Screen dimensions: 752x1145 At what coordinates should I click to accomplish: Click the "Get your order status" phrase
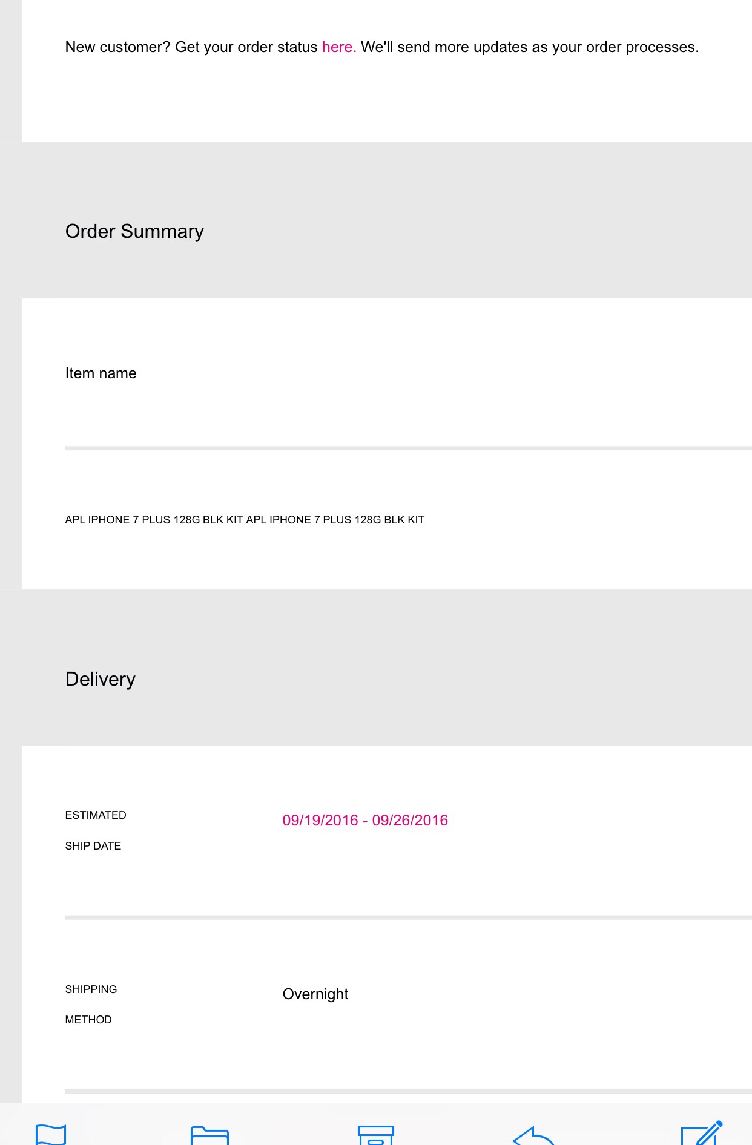coord(246,47)
